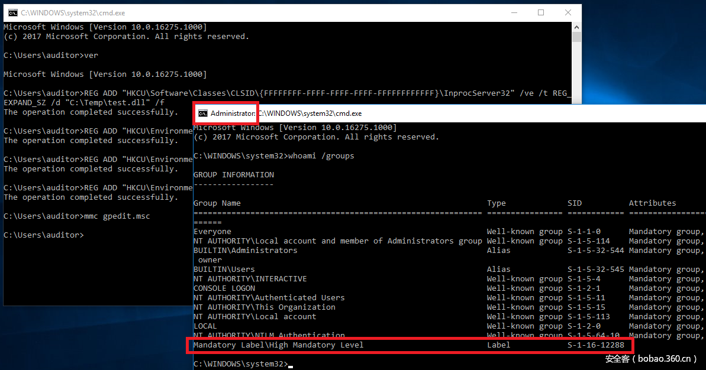706x370 pixels.
Task: Click the 'Local account and member of Administrators group' row
Action: coord(450,241)
